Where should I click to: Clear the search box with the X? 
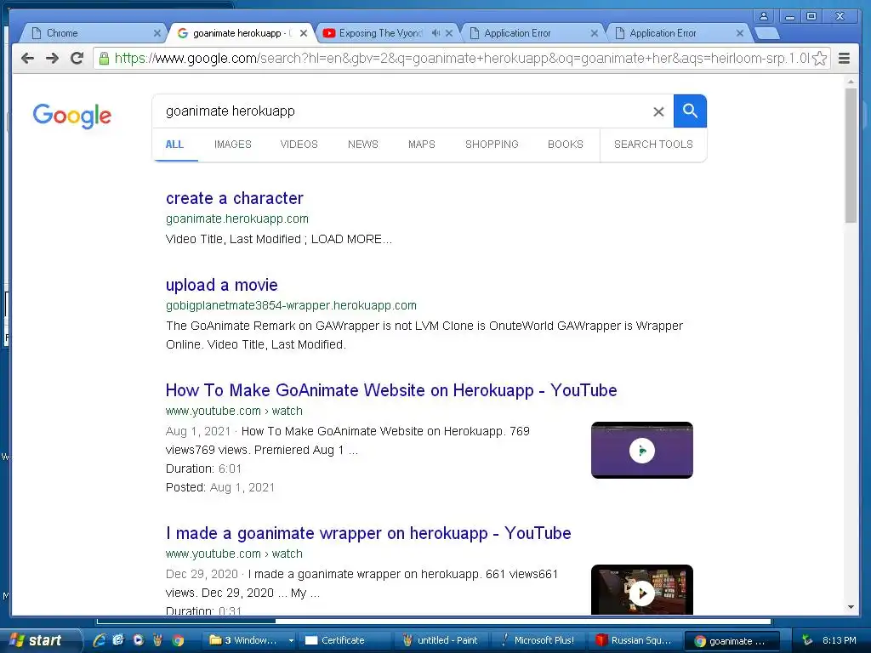pyautogui.click(x=658, y=111)
